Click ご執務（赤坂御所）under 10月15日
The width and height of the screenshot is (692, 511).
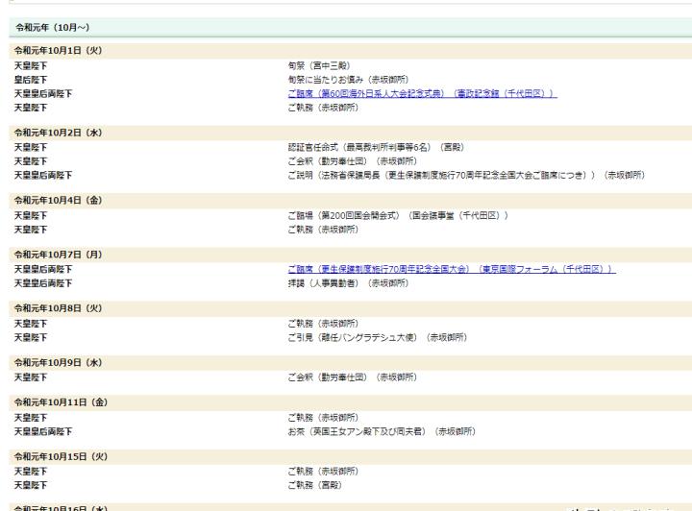coord(323,472)
